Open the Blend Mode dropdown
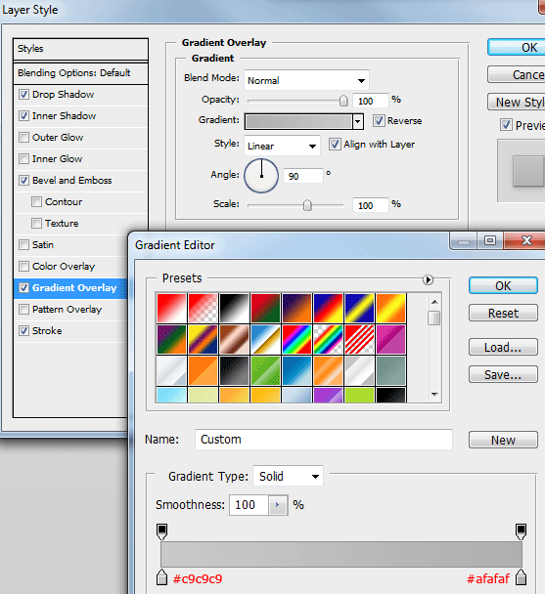This screenshot has width=545, height=594. tap(306, 80)
